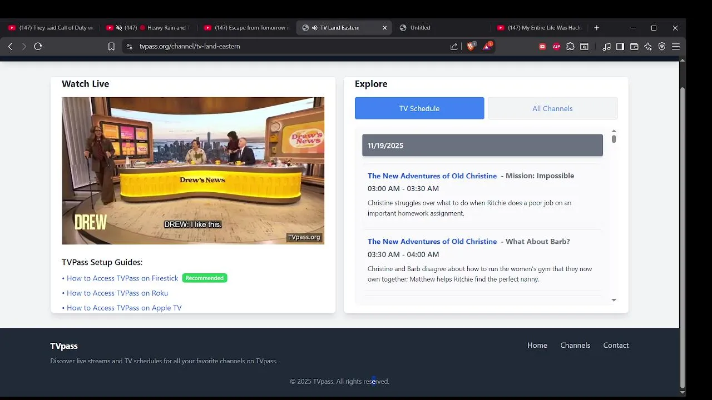
Task: Click the page vertical scrollbar thumb
Action: click(x=683, y=238)
